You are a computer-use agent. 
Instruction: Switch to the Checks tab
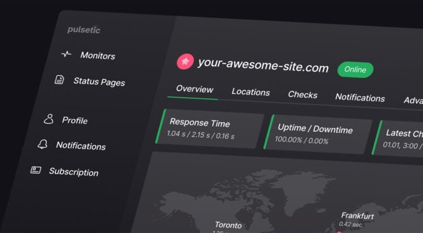click(x=303, y=94)
